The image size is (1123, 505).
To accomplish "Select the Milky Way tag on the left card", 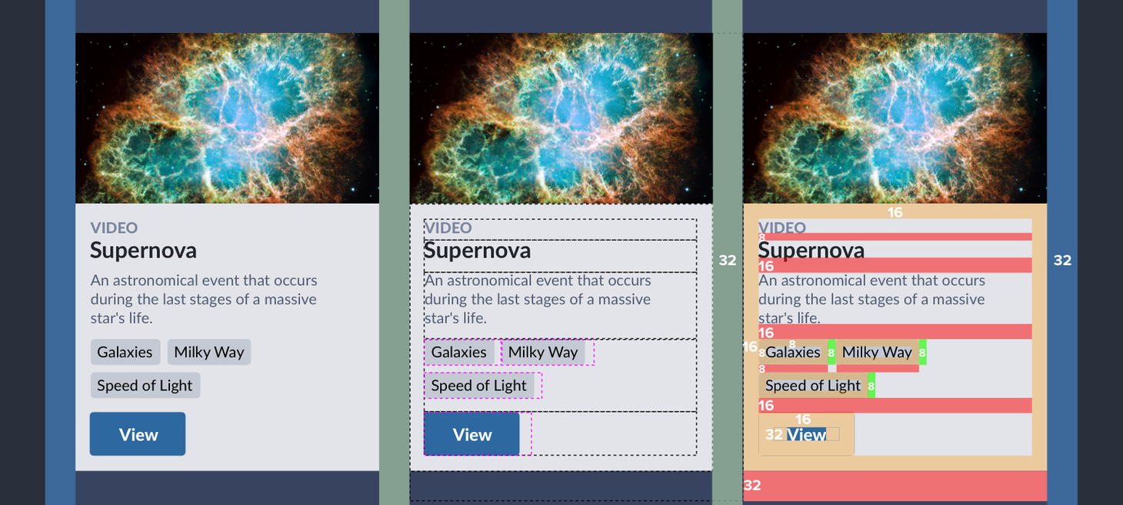I will (208, 352).
